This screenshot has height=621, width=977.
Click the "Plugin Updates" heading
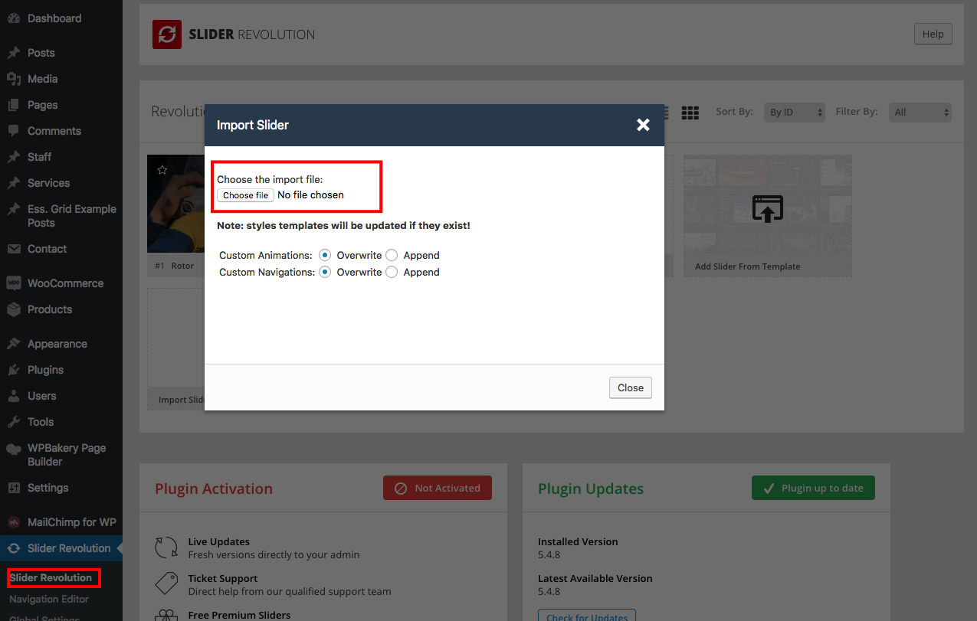[x=591, y=489]
